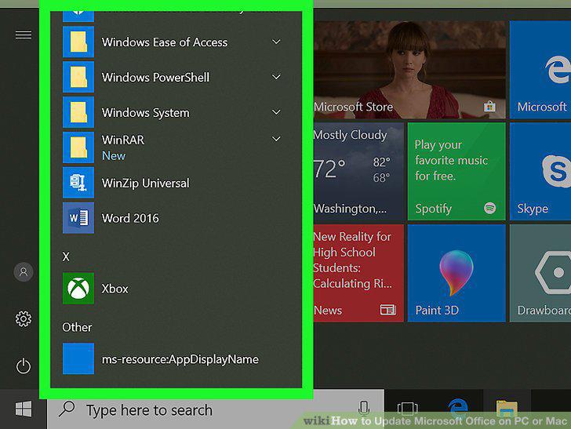This screenshot has width=571, height=429.
Task: Click the WinRAR folder icon
Action: pos(78,147)
